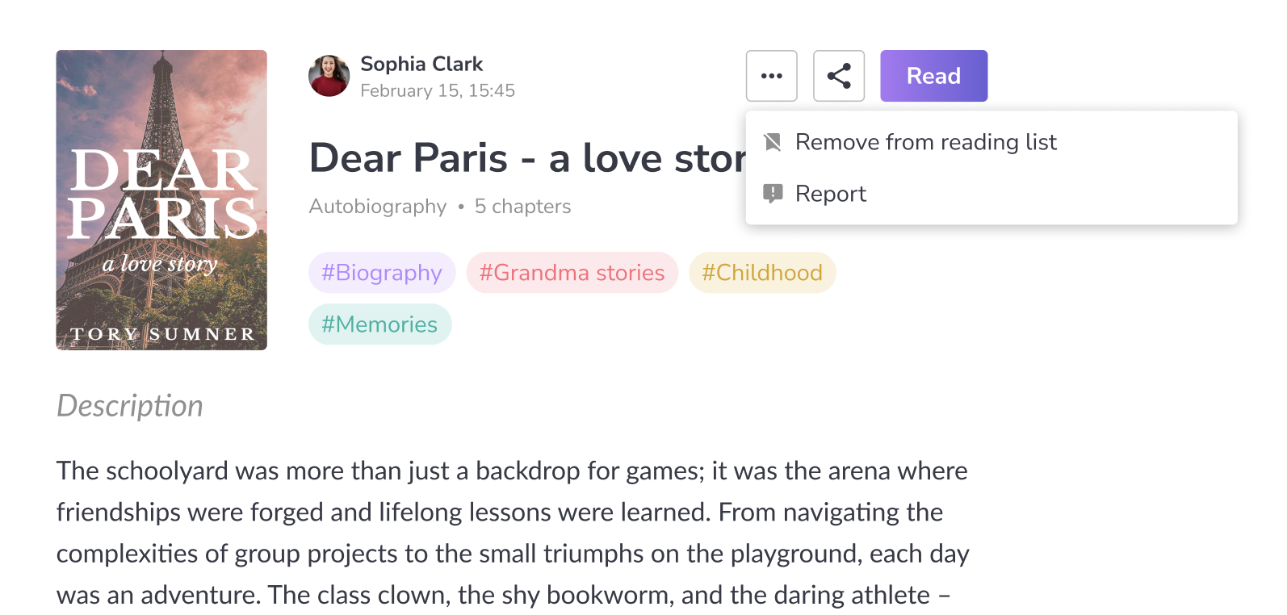Click the Dear Paris story title

point(526,158)
